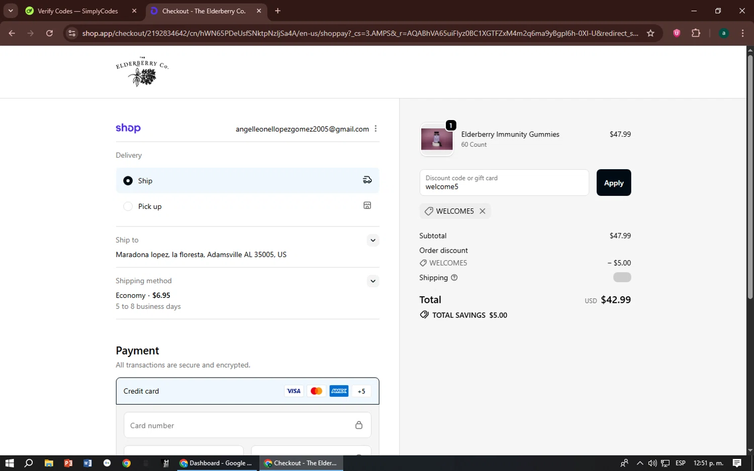The width and height of the screenshot is (754, 471).
Task: Expand the Shipping method section
Action: pyautogui.click(x=373, y=281)
